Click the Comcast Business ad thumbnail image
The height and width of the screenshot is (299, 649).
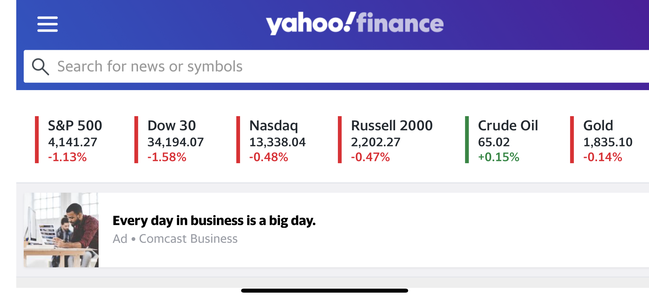pos(61,230)
